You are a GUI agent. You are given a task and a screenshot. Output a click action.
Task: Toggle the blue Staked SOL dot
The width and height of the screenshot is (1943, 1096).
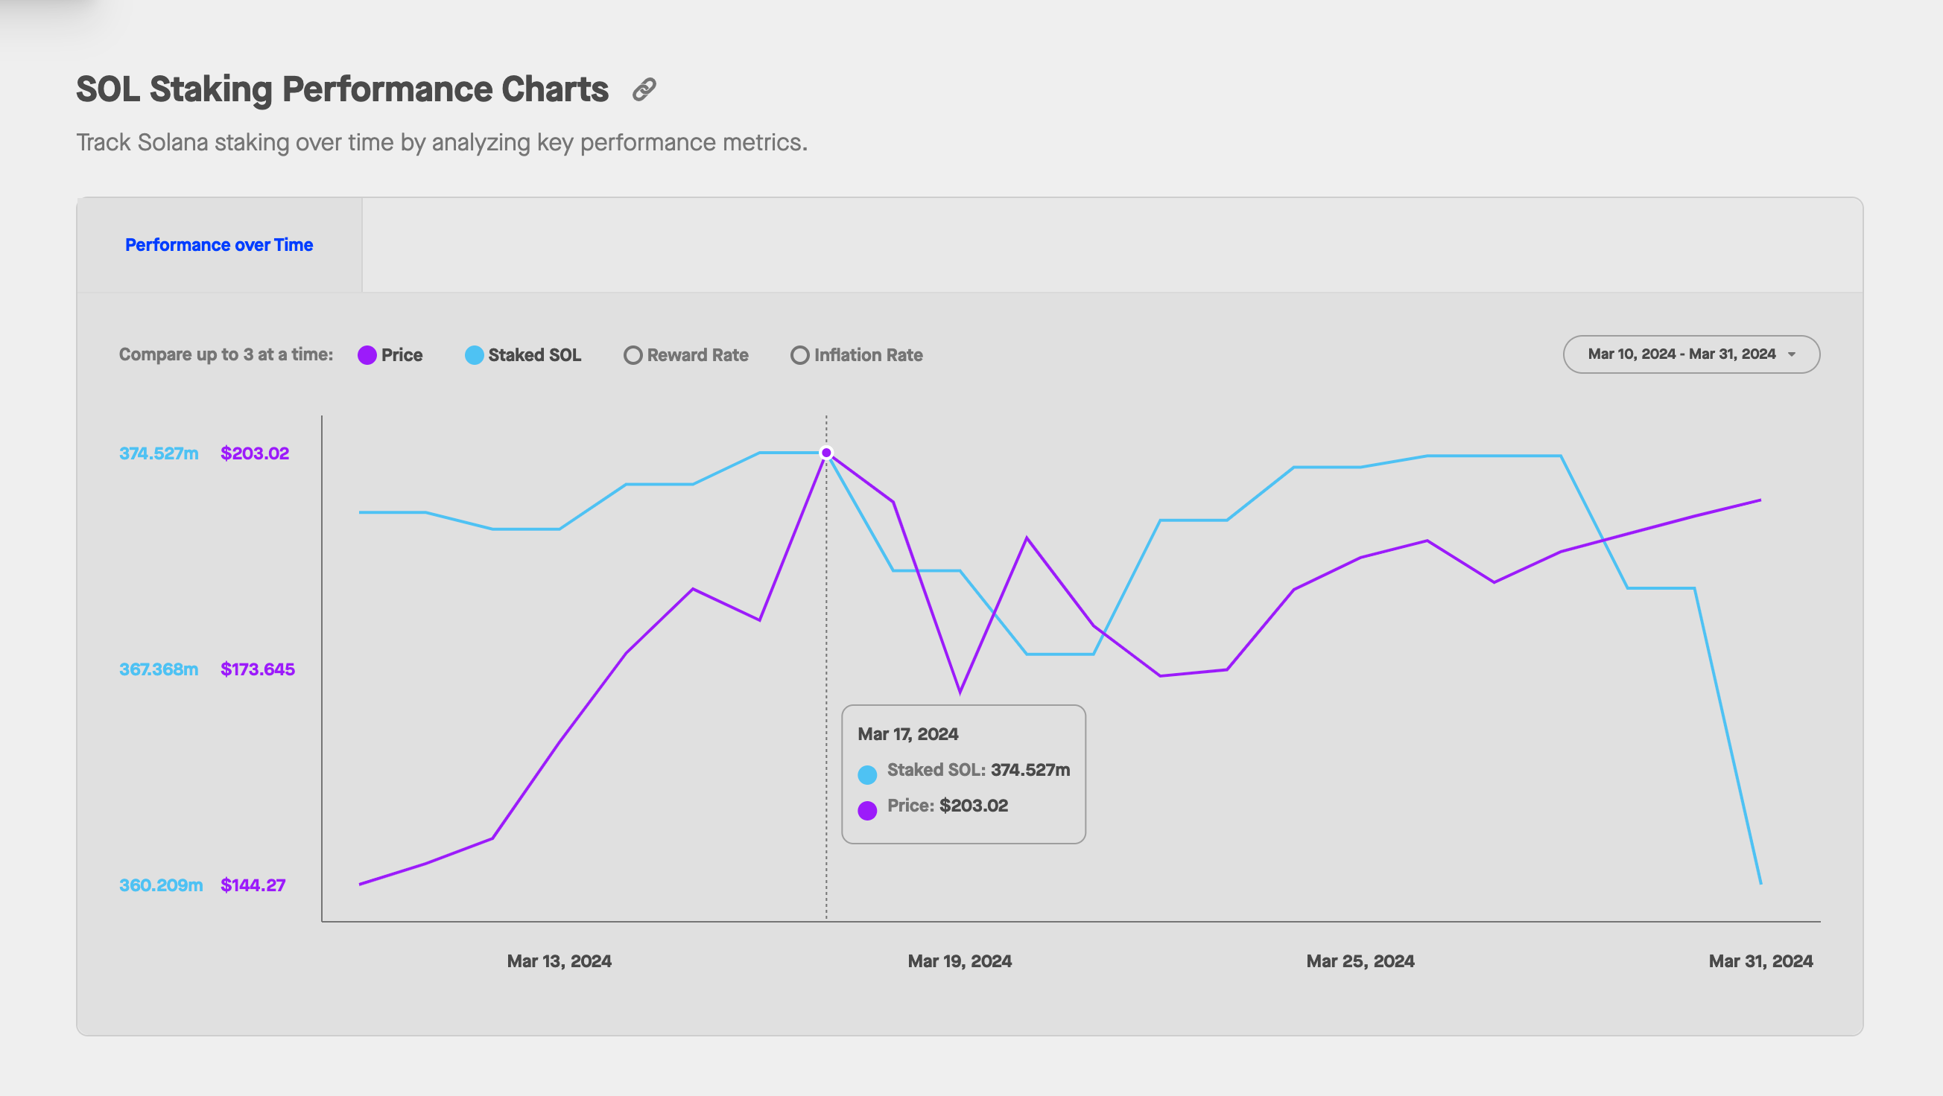(x=474, y=355)
